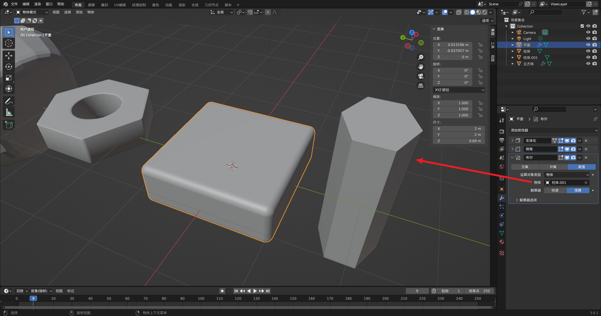Toggle 布尔 modifier edit mode display

click(x=561, y=158)
